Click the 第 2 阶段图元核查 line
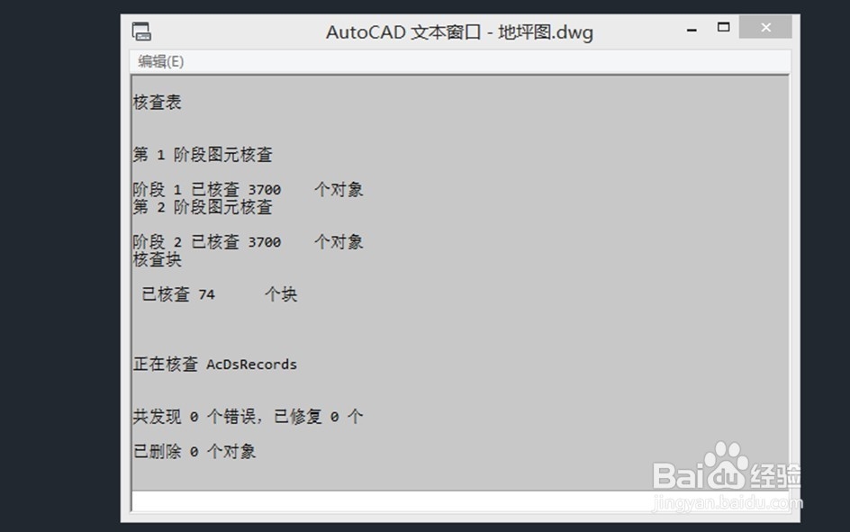 point(203,207)
